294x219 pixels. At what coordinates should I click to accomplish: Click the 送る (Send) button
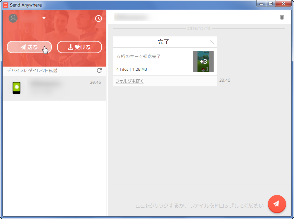[29, 47]
